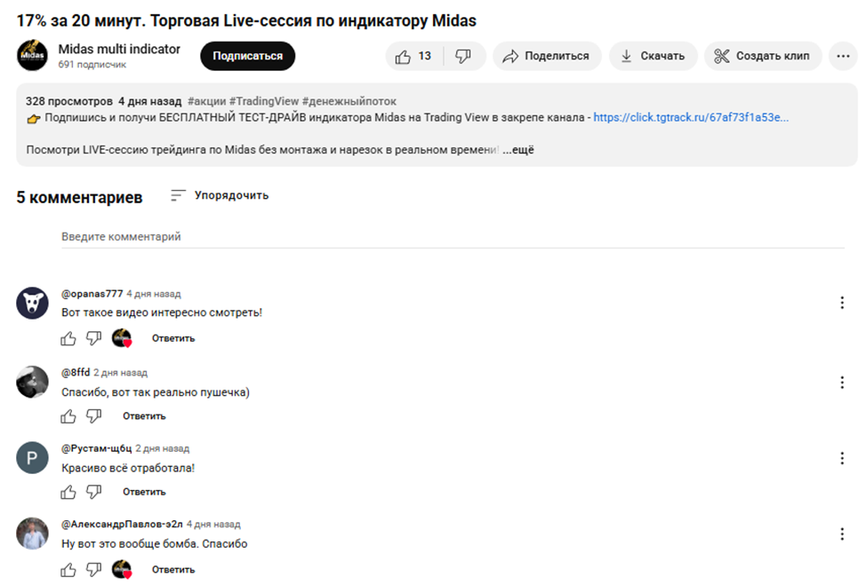Like the comment by @Рустам-щ6ц

(68, 492)
